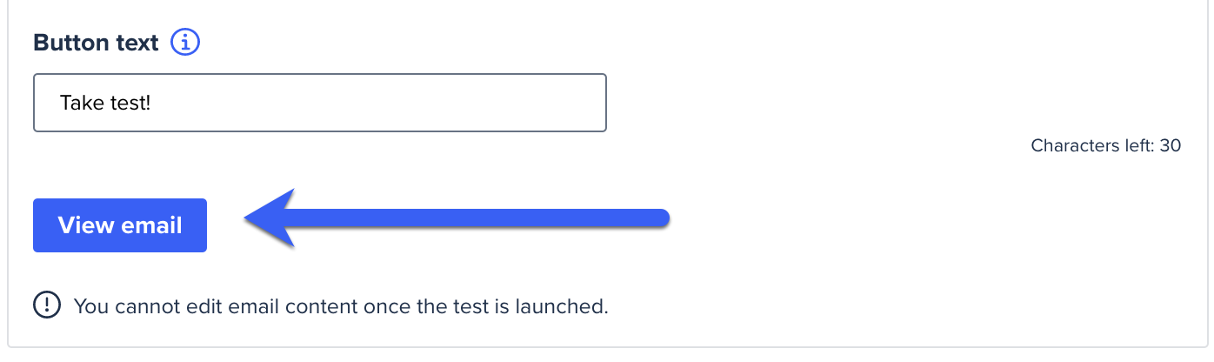Image resolution: width=1214 pixels, height=362 pixels.
Task: Click the word 'View' on blue button
Action: pyautogui.click(x=86, y=225)
